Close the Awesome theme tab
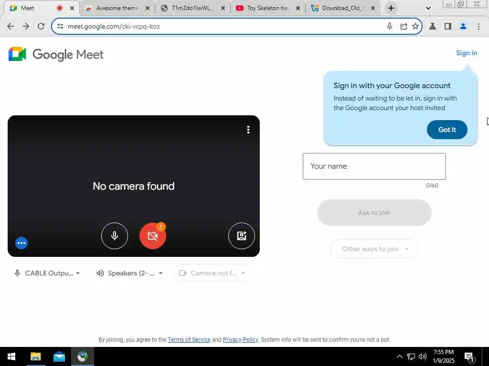489x366 pixels. 148,8
